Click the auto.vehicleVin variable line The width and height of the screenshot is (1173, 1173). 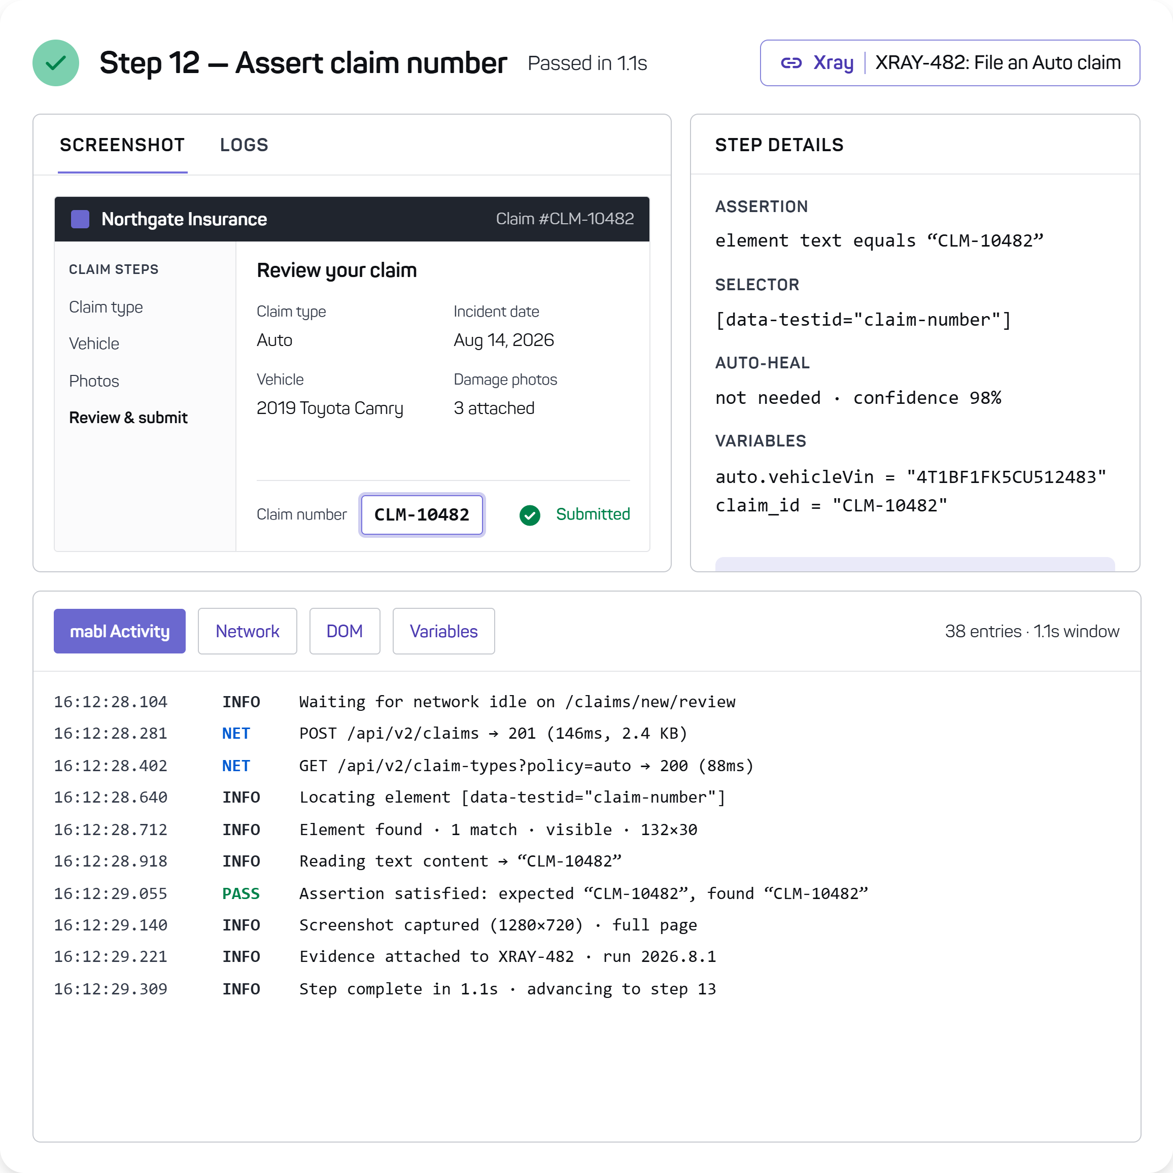(911, 477)
